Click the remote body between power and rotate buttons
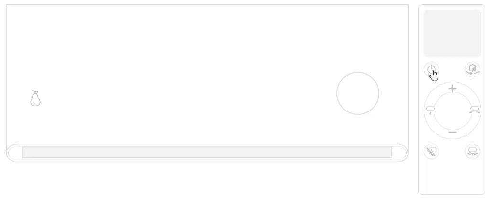Screen dimensions: 493x202 coord(452,70)
